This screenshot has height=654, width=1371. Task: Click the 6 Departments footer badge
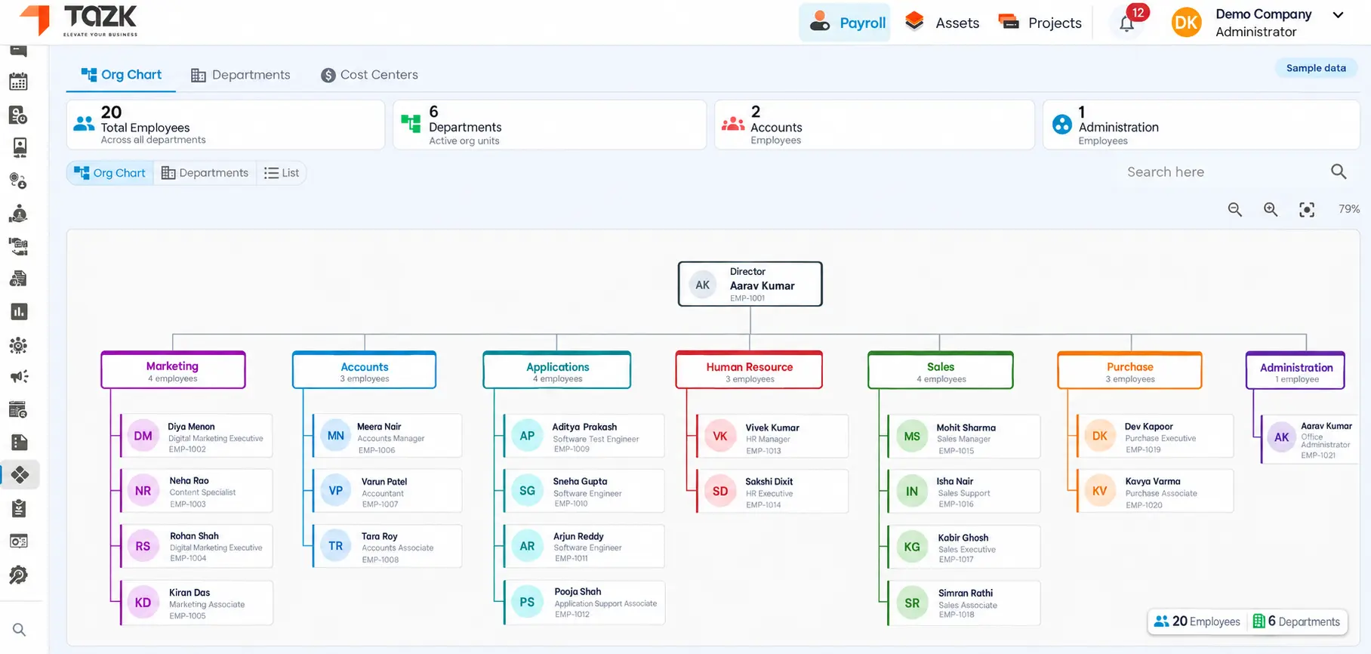point(1296,622)
